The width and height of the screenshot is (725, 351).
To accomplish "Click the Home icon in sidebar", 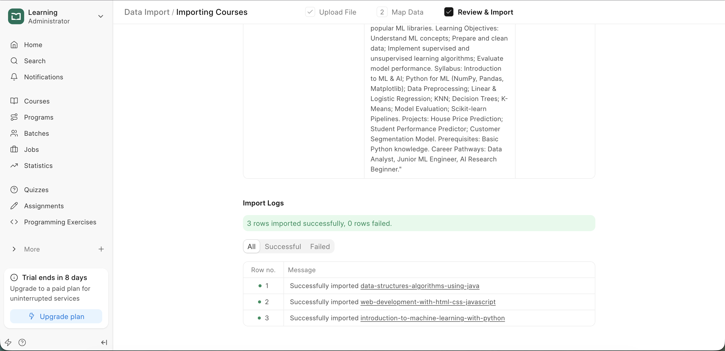I will click(14, 45).
